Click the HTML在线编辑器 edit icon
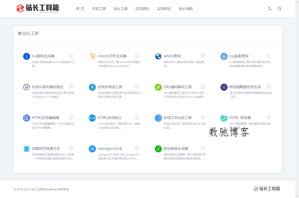Image resolution: width=299 pixels, height=198 pixels. 26,118
